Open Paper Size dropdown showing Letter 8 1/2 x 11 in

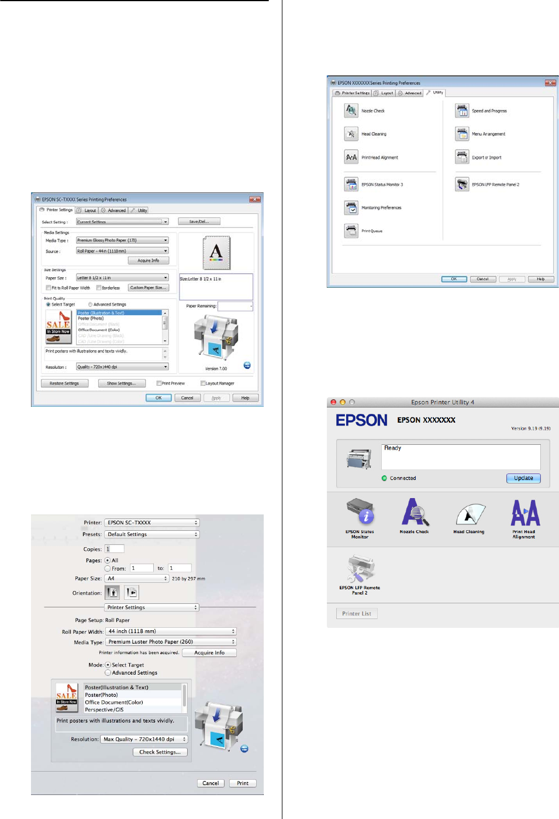(122, 278)
